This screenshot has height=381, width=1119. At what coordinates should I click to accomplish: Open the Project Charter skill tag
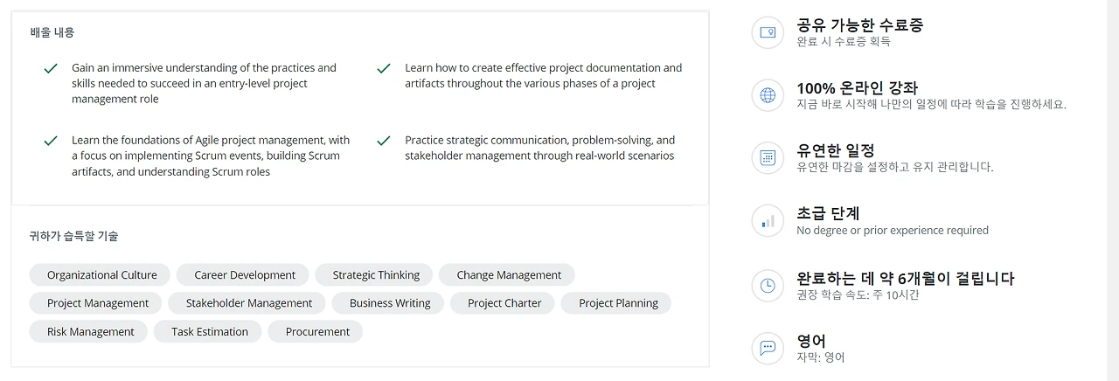pos(504,303)
